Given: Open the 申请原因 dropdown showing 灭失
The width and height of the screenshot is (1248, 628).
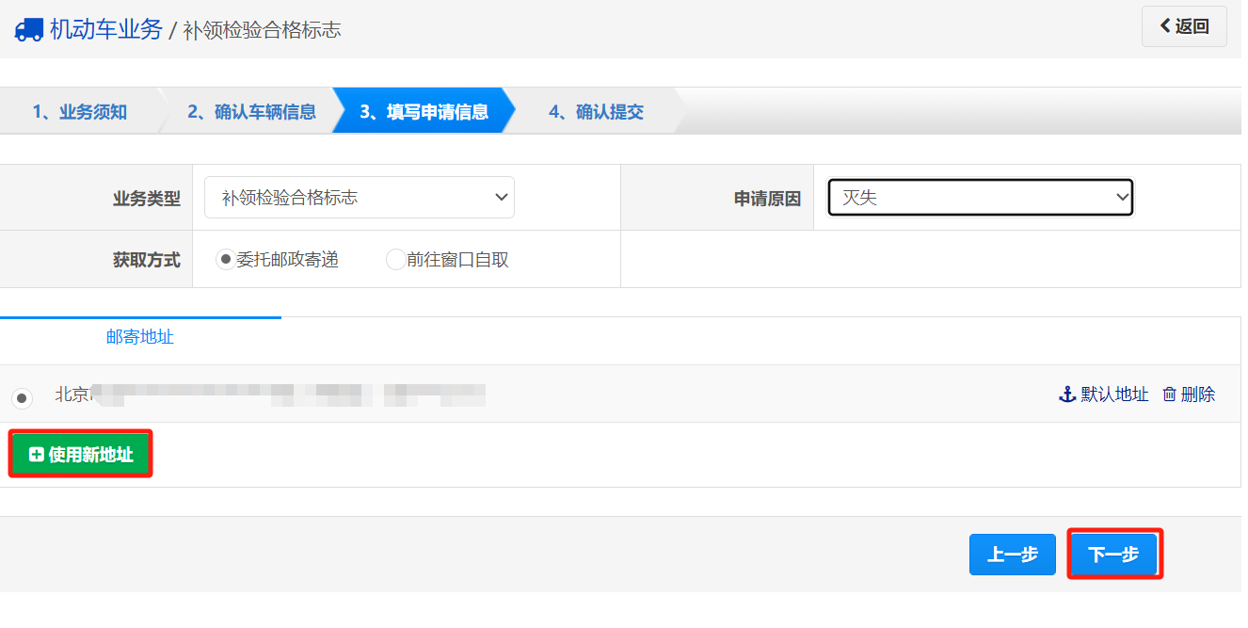Looking at the screenshot, I should pyautogui.click(x=980, y=197).
